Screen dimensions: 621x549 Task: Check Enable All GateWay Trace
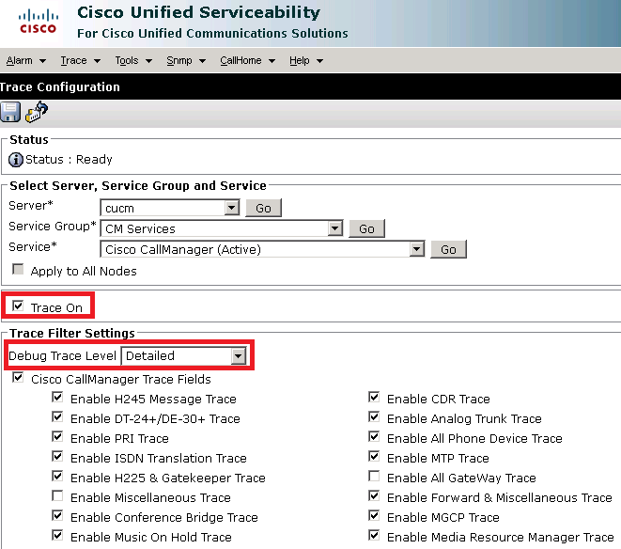[x=374, y=476]
